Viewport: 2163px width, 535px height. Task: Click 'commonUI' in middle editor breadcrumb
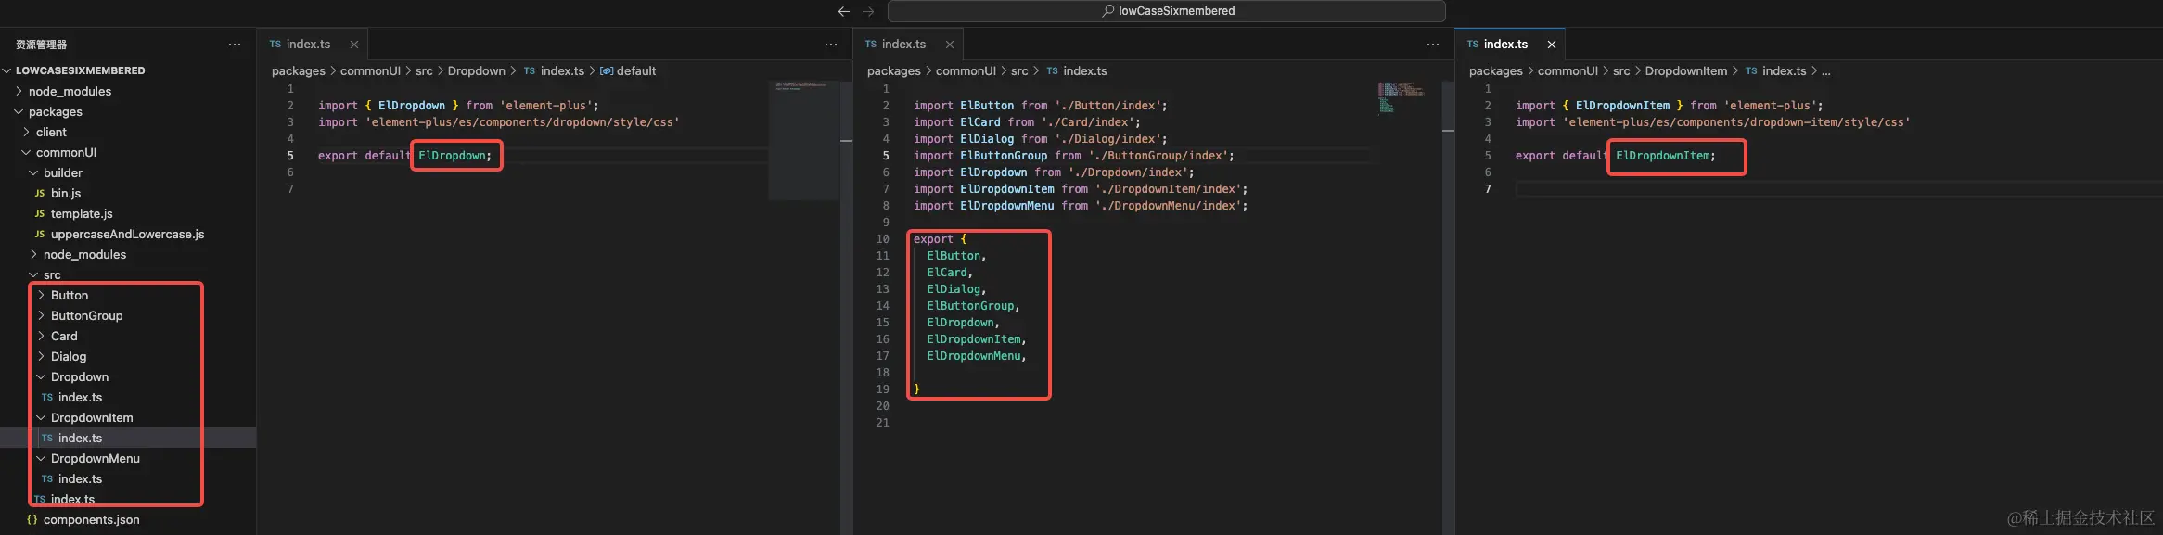[966, 70]
